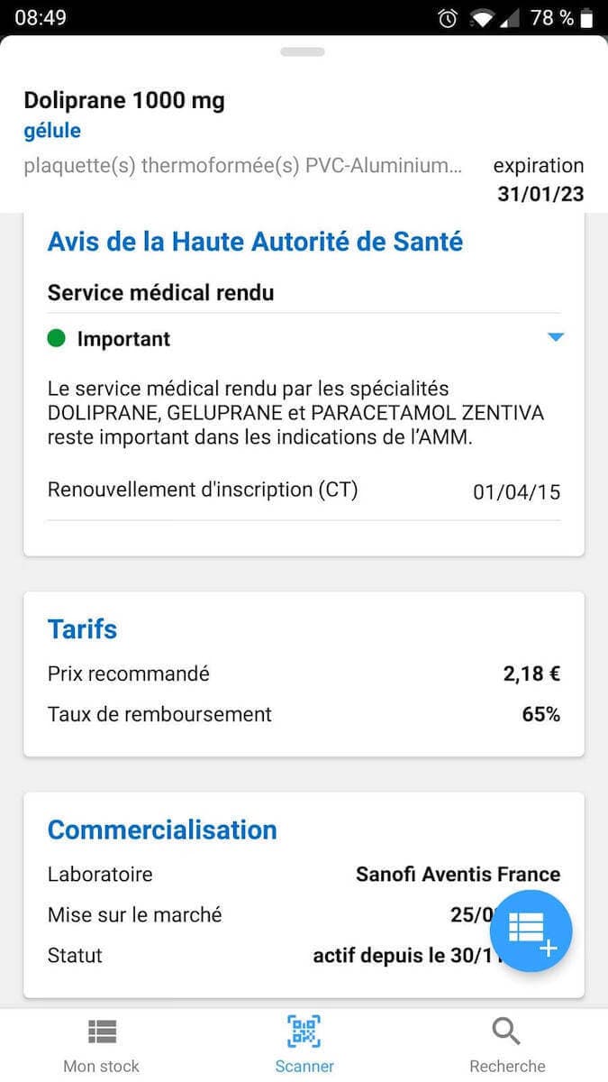
Task: Tap the truncated plaquette packaging description
Action: click(x=243, y=166)
